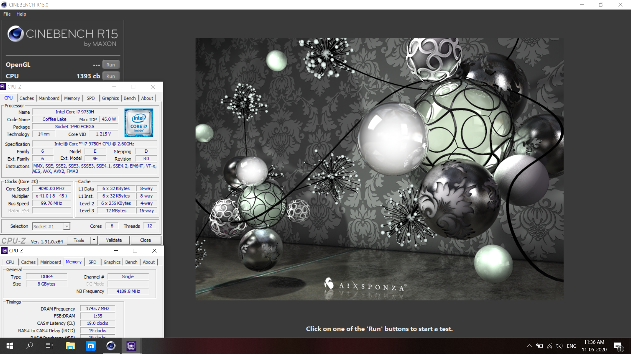631x354 pixels.
Task: Open Graphics tab in top CPU-Z window
Action: [110, 98]
